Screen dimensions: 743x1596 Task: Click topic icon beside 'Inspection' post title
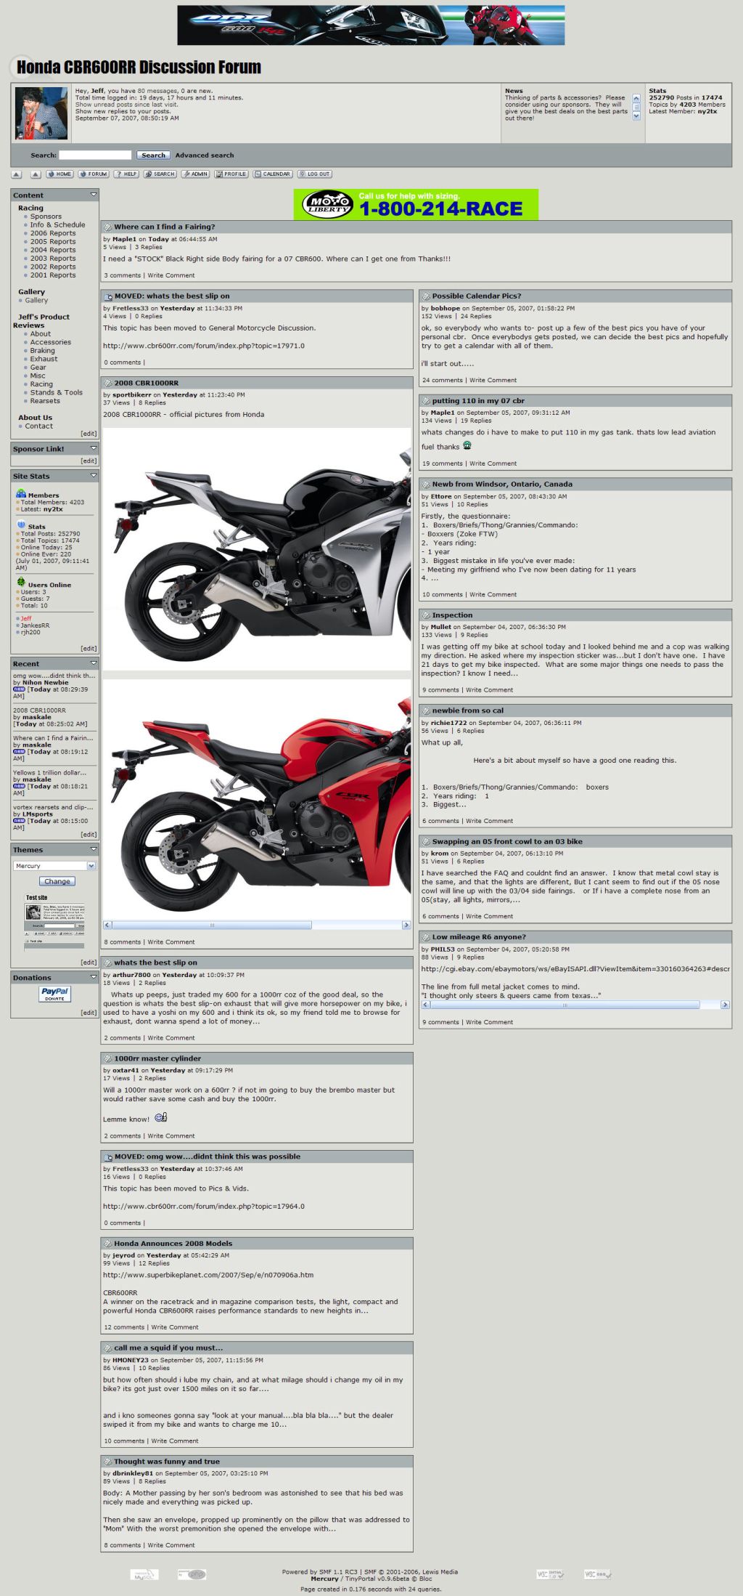[x=427, y=615]
